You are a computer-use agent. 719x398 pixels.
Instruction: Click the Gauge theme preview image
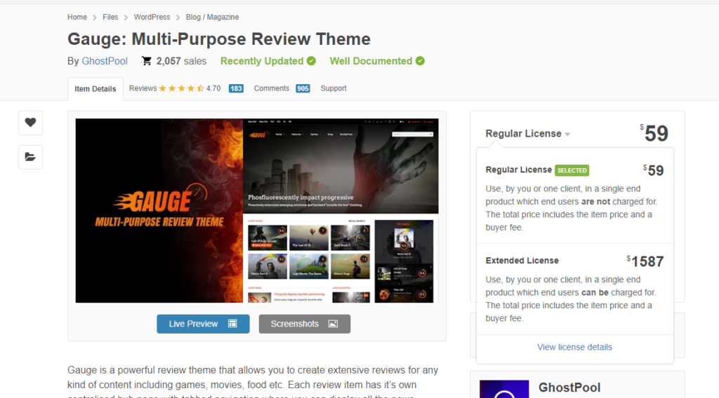(256, 210)
